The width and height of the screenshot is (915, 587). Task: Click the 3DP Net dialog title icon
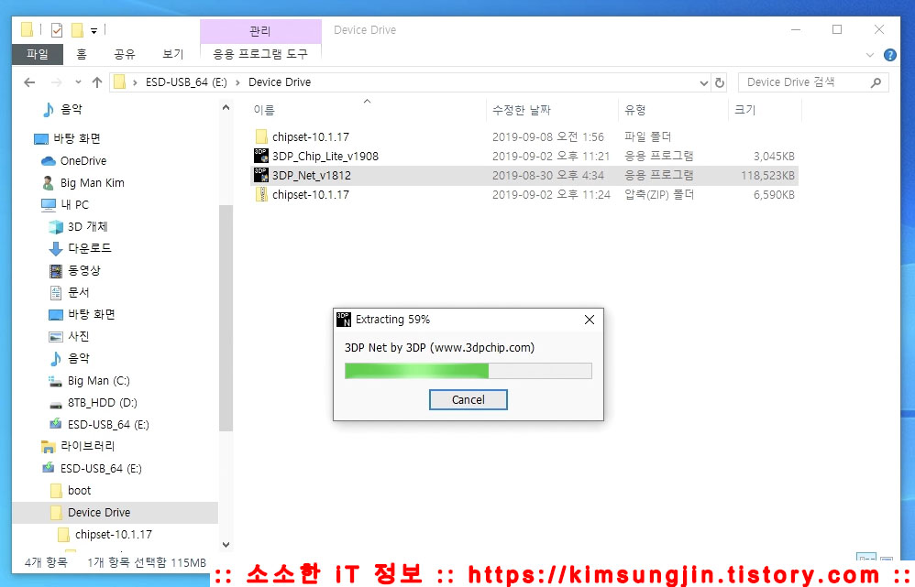(x=344, y=320)
